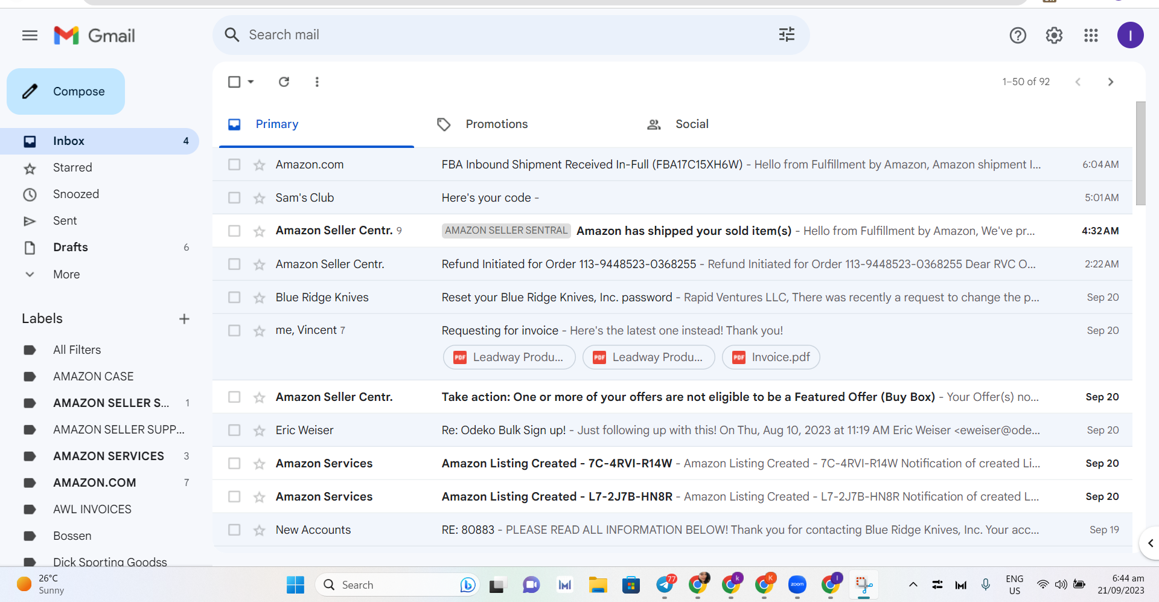Open the Re: Odeko Bulk Sign up email
Screen dimensions: 1159x602
coord(672,430)
